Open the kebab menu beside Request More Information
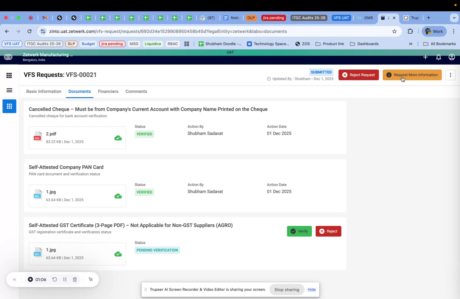This screenshot has height=299, width=460. [x=450, y=75]
